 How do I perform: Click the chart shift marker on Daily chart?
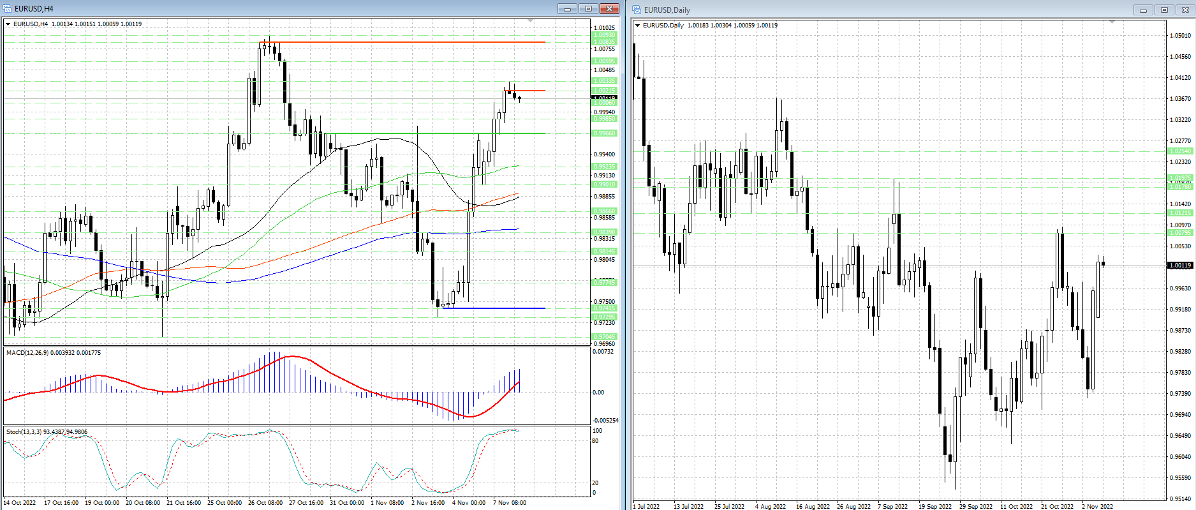coord(1112,22)
